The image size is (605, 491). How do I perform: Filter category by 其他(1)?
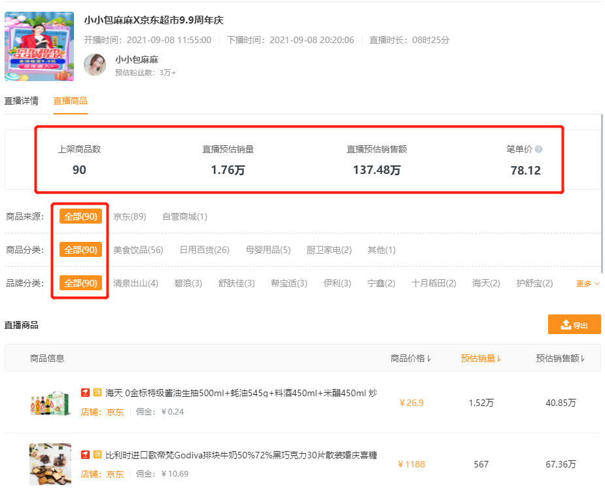click(381, 250)
